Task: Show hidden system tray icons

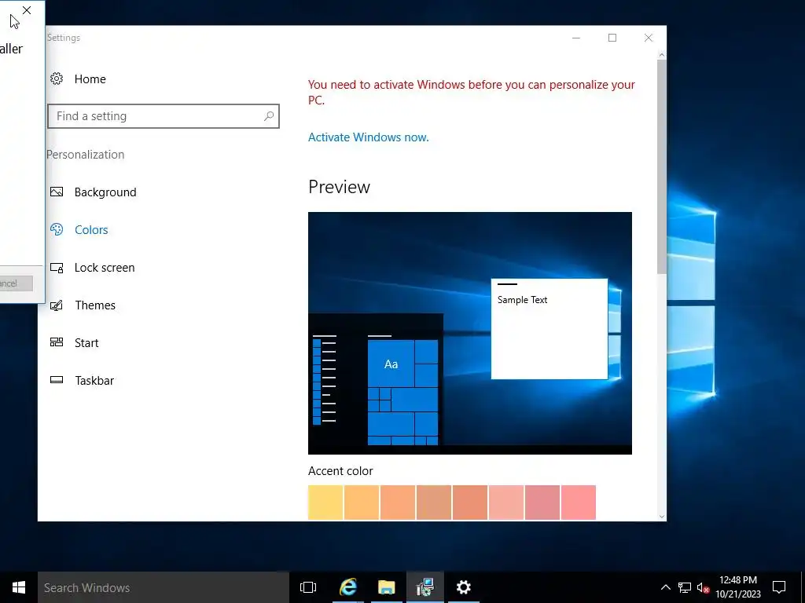Action: 665,587
